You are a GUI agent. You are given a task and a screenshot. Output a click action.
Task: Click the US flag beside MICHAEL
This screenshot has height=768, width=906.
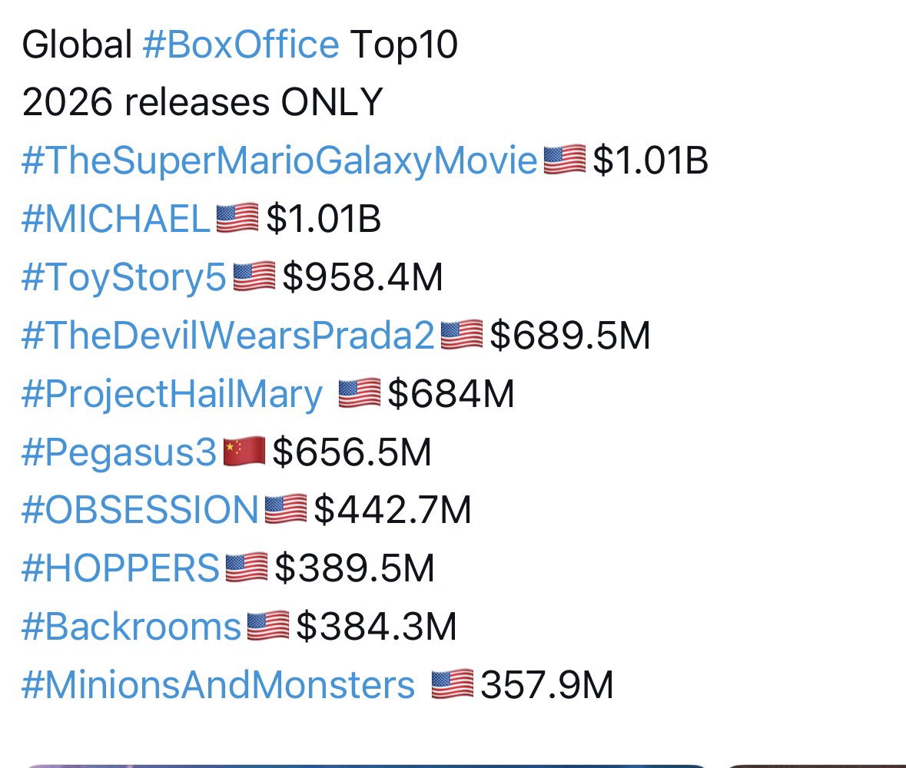click(x=237, y=218)
